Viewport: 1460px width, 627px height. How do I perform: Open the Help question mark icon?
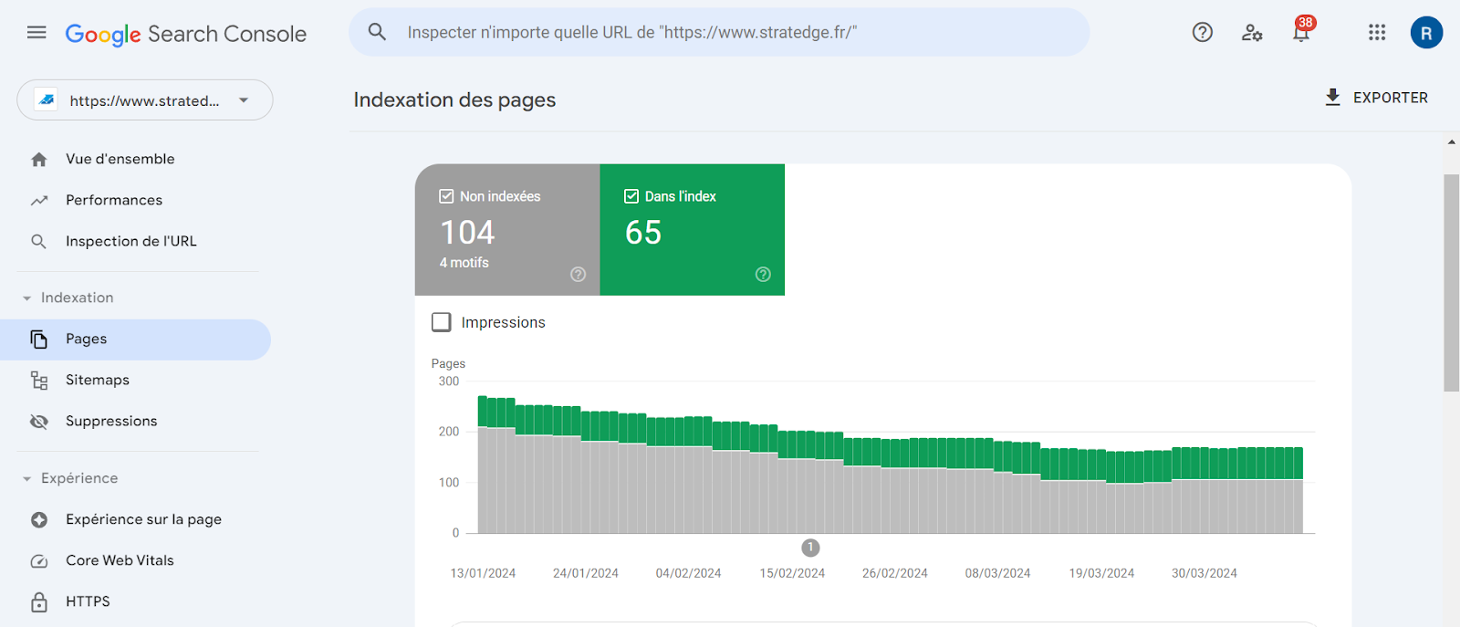[x=1203, y=33]
